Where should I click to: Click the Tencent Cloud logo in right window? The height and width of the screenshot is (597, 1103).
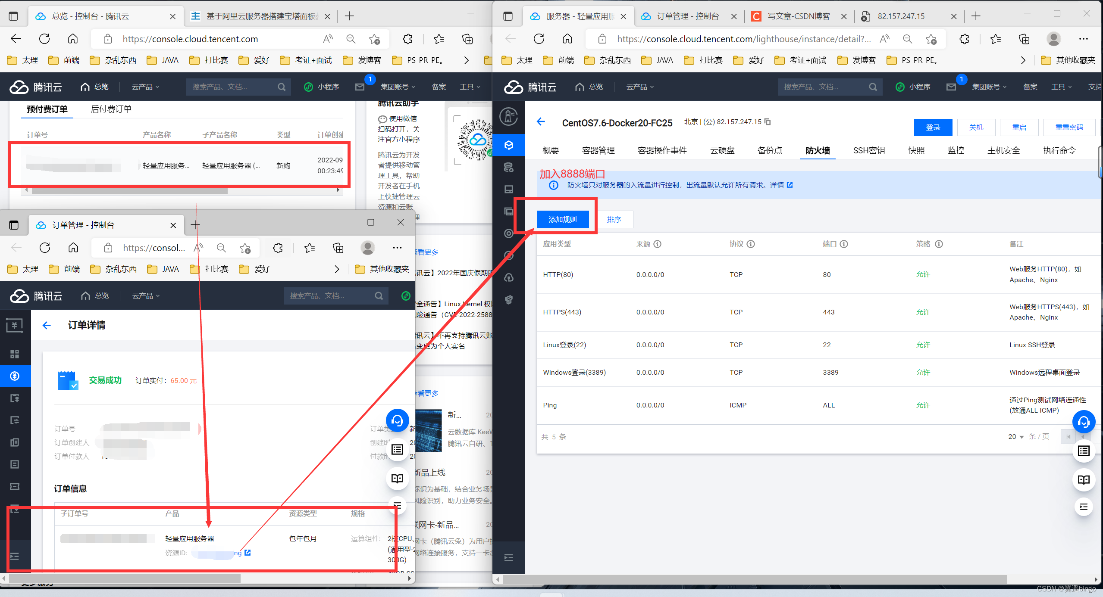530,87
